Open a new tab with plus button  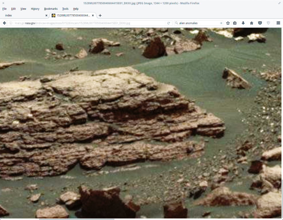click(100, 15)
